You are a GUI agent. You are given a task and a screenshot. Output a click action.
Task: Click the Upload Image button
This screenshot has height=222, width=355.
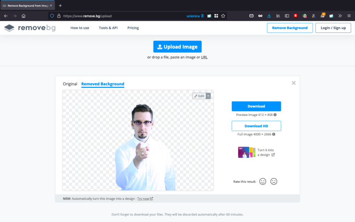coord(177,47)
